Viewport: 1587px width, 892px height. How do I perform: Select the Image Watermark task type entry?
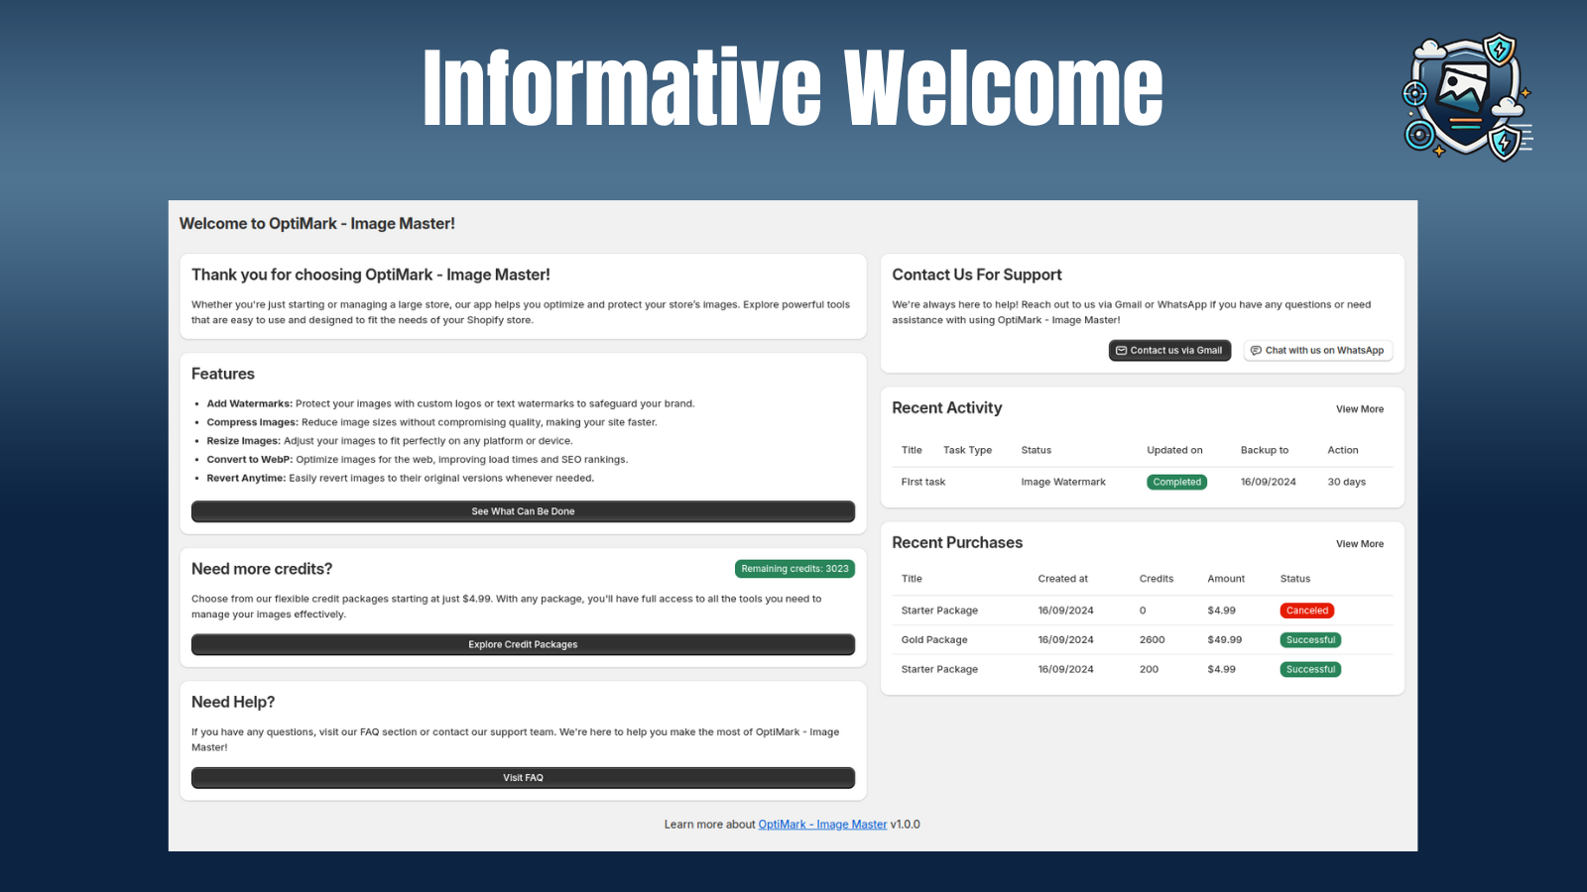(1062, 482)
